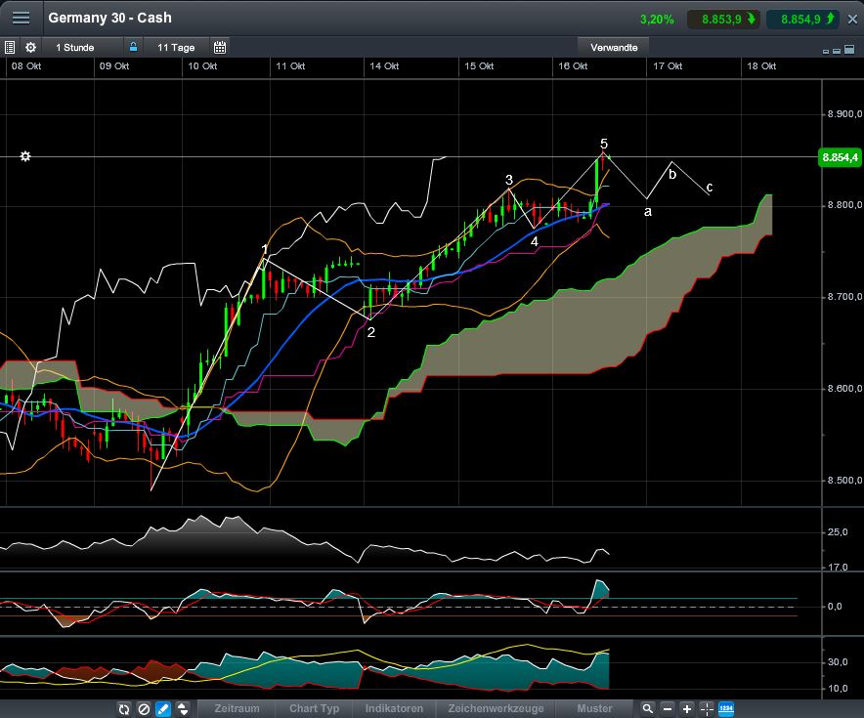Click the 8.500,0 price axis label

[844, 481]
